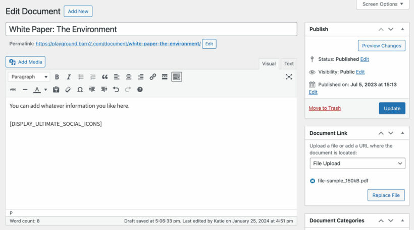
Task: Click the [DISPLAY_ULTIMATE_SOCIAL_ICONS] shortcode text
Action: [56, 124]
